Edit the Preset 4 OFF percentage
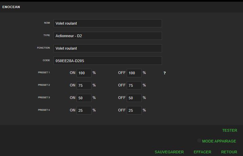Viewport: 243px width, 156px height. [x=134, y=110]
